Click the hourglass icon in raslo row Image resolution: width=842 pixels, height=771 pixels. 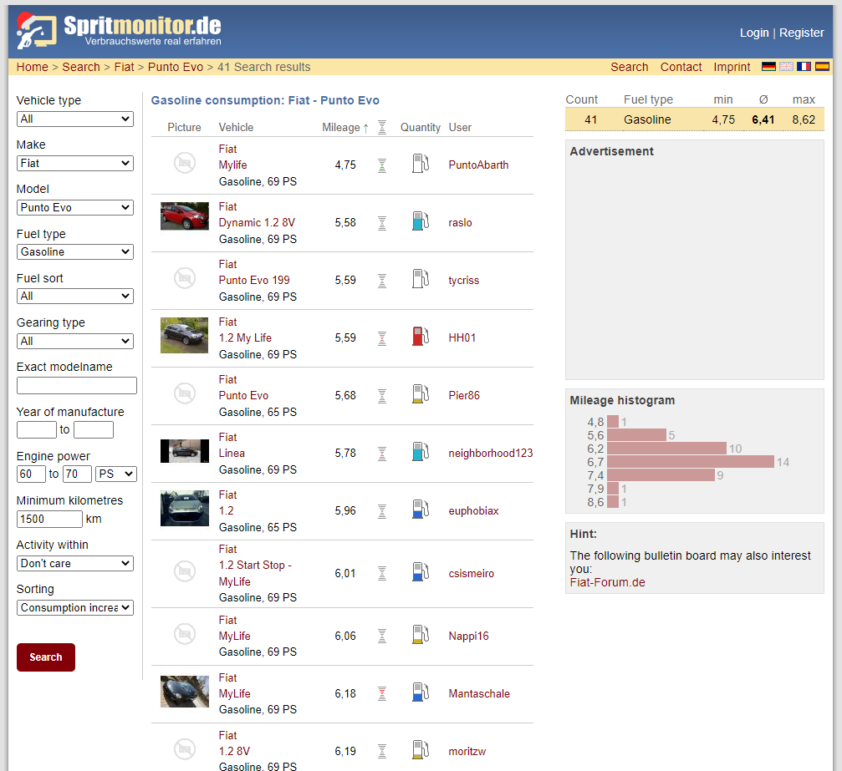coord(382,223)
